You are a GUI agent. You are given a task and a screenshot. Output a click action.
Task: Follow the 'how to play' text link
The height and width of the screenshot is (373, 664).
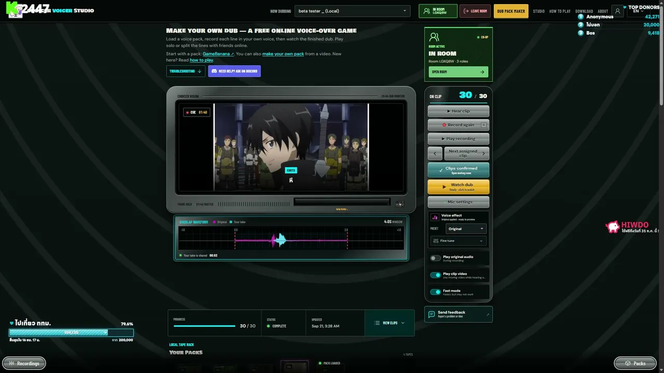point(201,60)
